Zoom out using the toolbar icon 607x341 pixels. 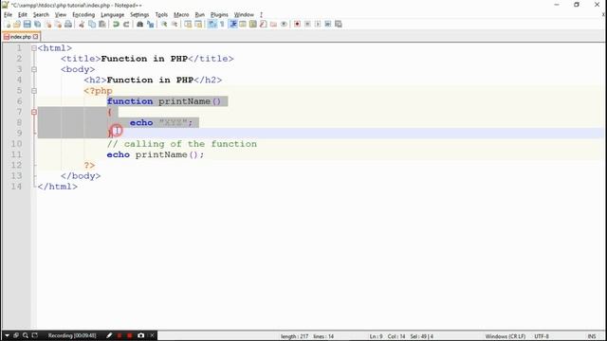point(175,24)
